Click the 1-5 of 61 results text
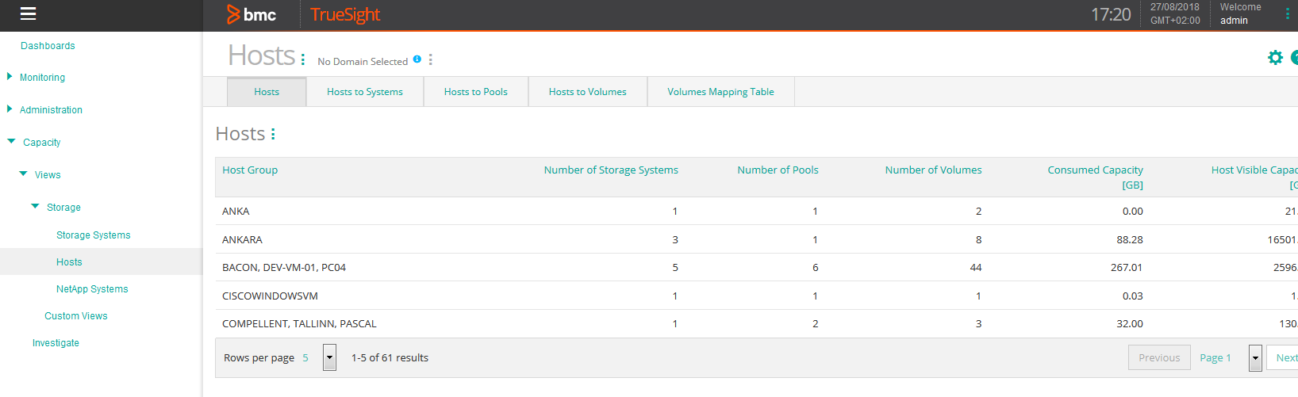Viewport: 1298px width, 397px height. coord(390,357)
